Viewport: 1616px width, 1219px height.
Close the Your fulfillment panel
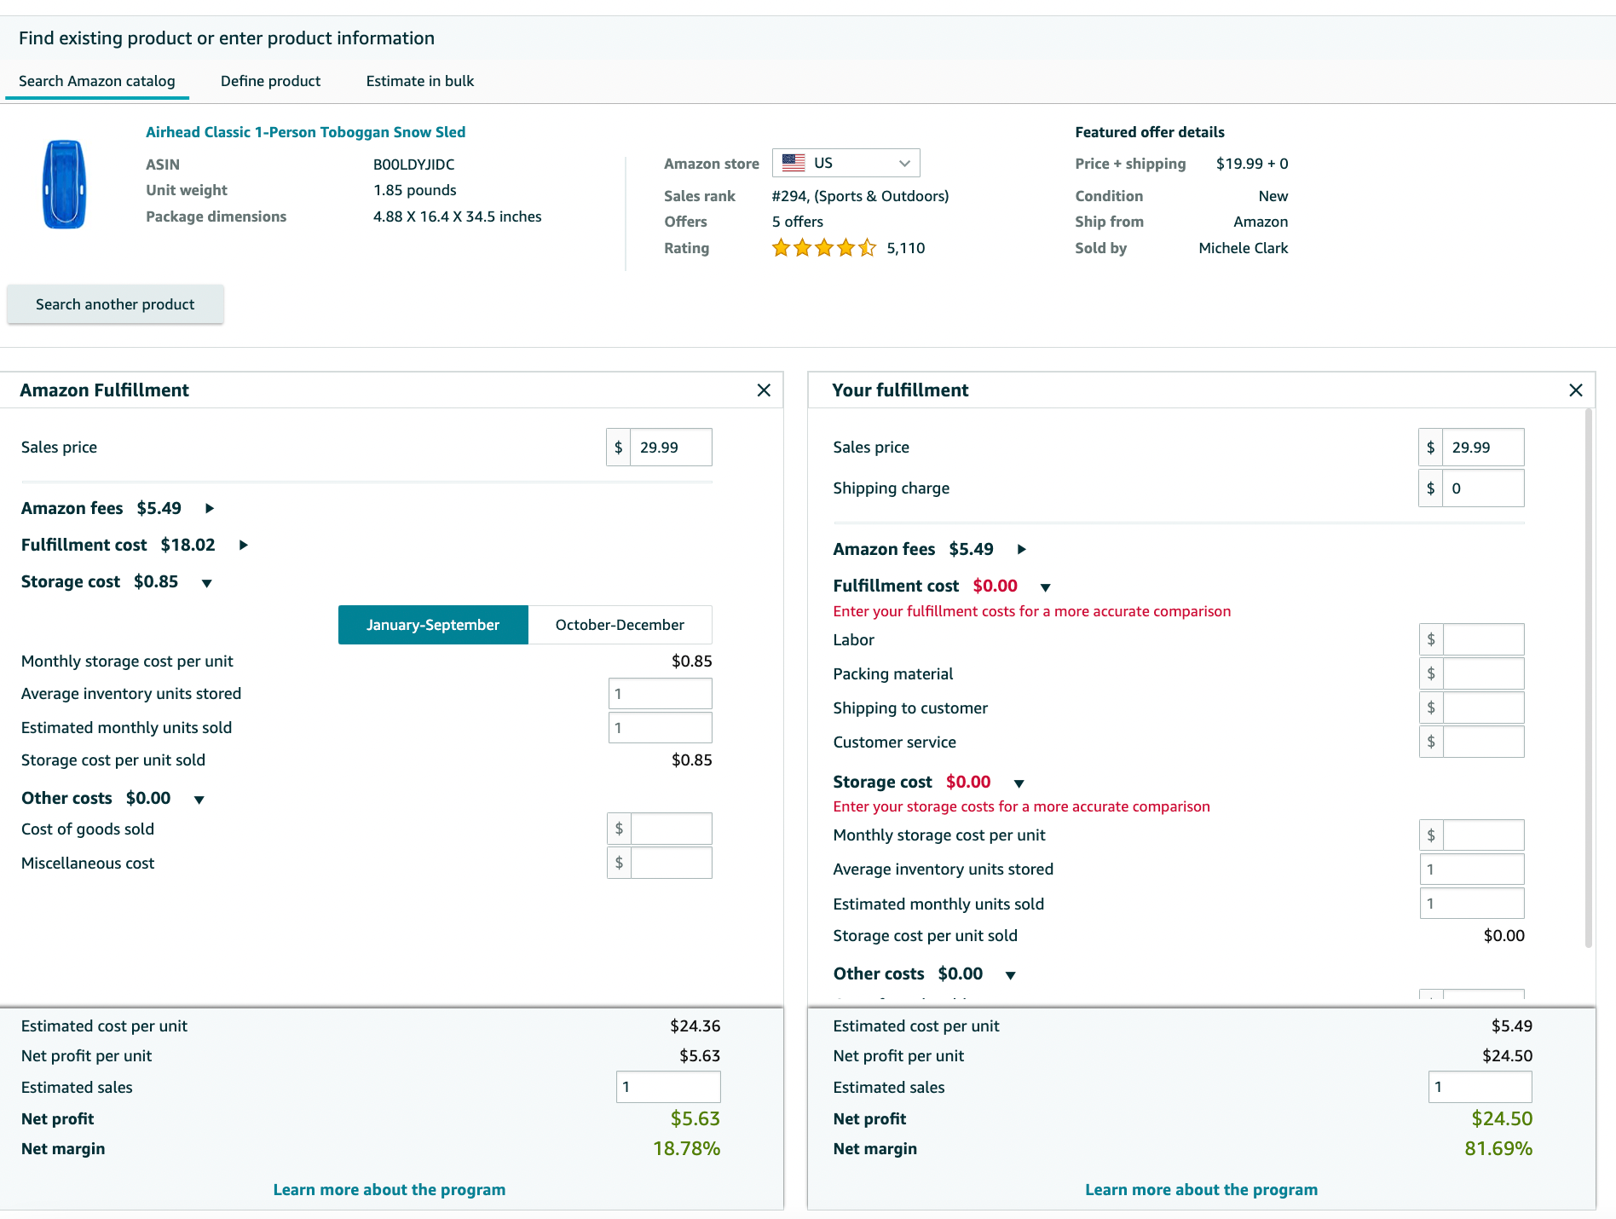tap(1576, 390)
